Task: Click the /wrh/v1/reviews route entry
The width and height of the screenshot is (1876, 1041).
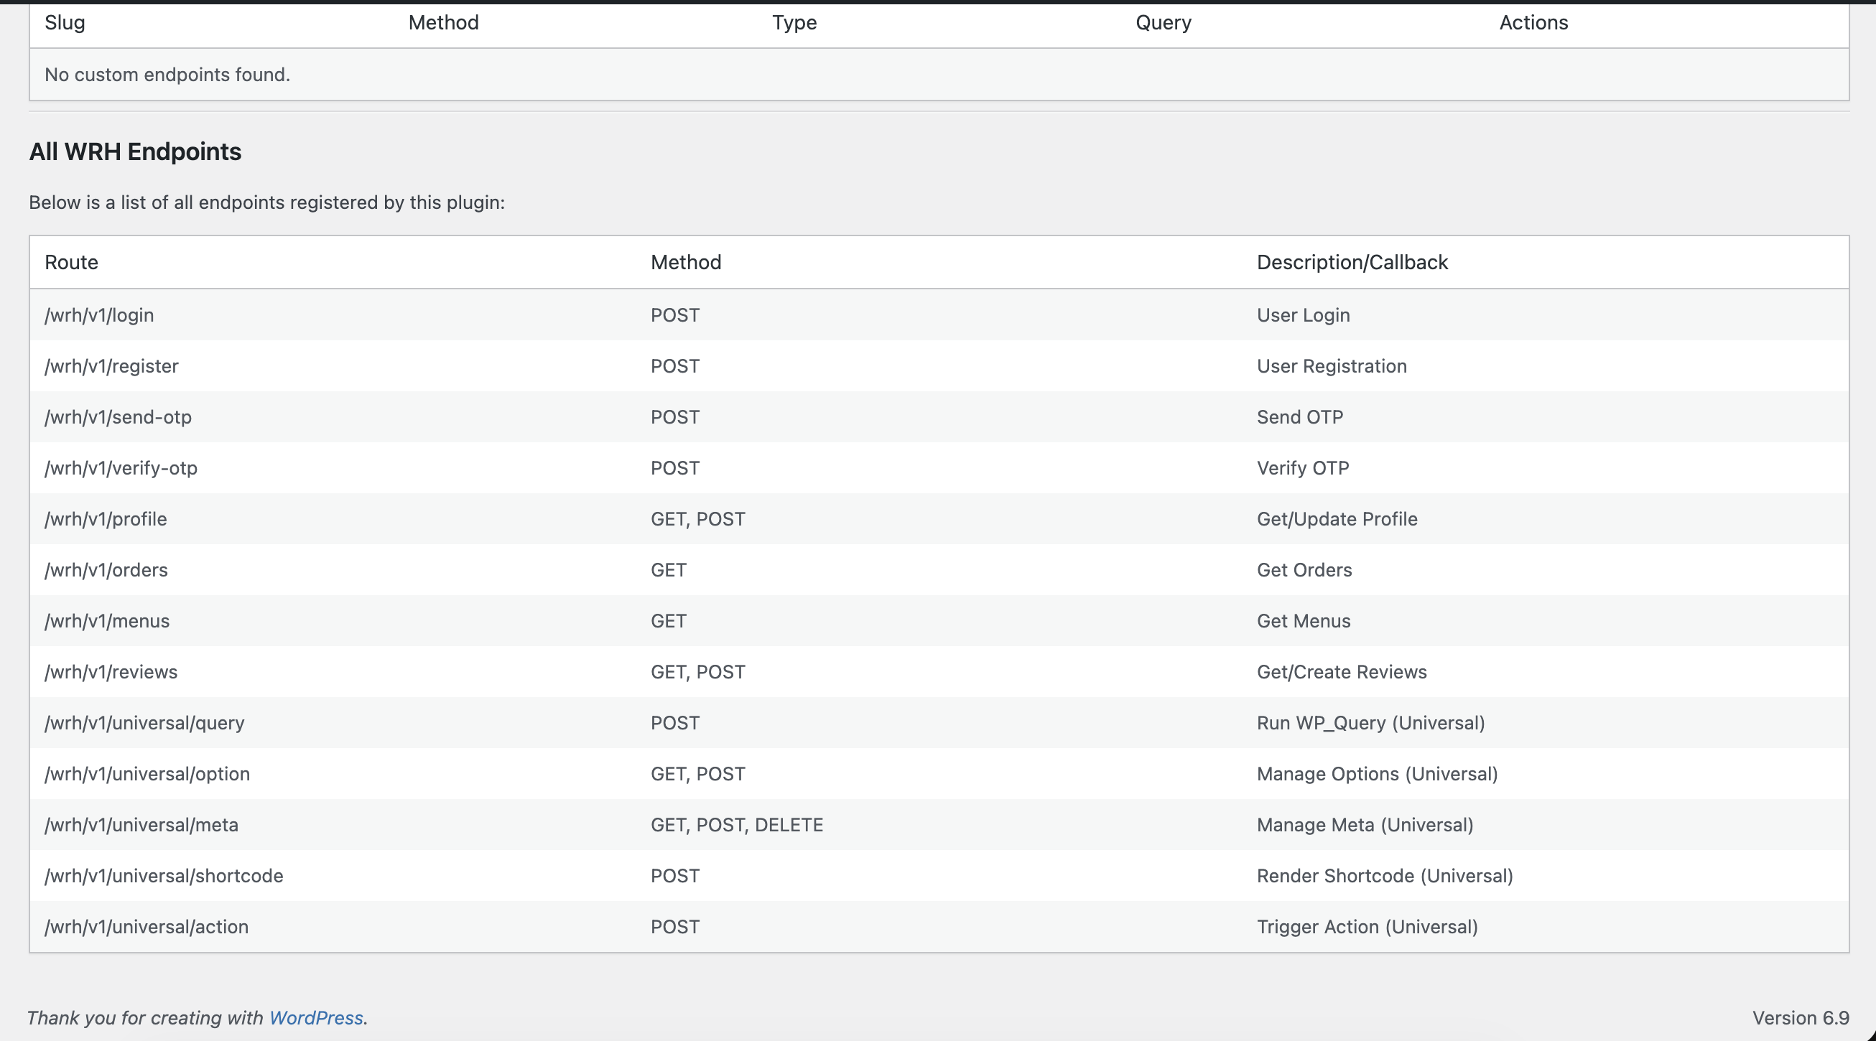Action: coord(111,672)
